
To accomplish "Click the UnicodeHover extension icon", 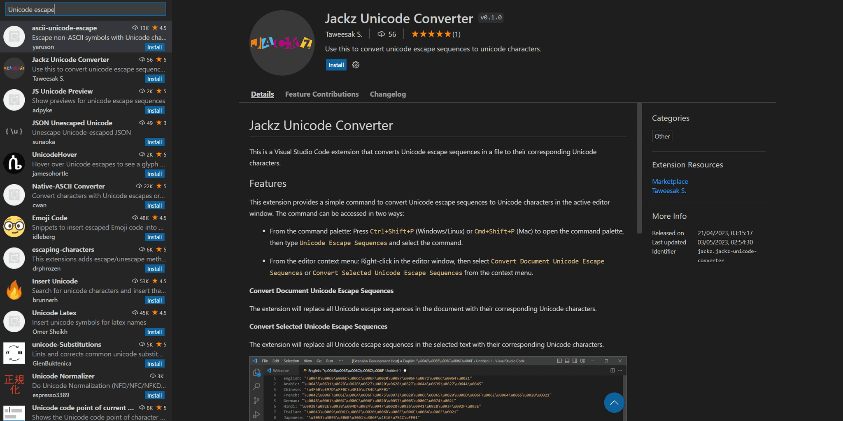I will point(14,163).
